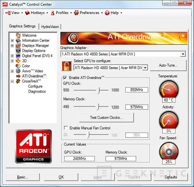
Task: Select the Graphics Settings tab
Action: click(x=22, y=26)
